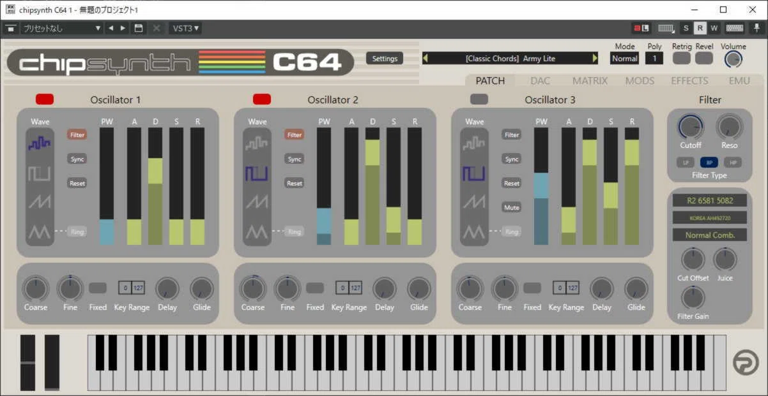Select the BP filter type
This screenshot has width=768, height=396.
709,163
